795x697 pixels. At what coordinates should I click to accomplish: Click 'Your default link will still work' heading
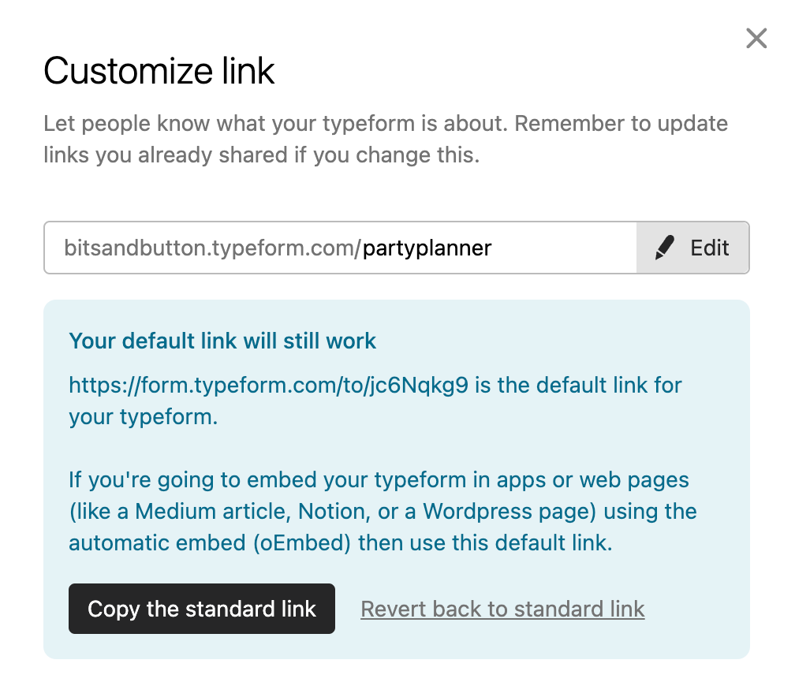tap(222, 341)
